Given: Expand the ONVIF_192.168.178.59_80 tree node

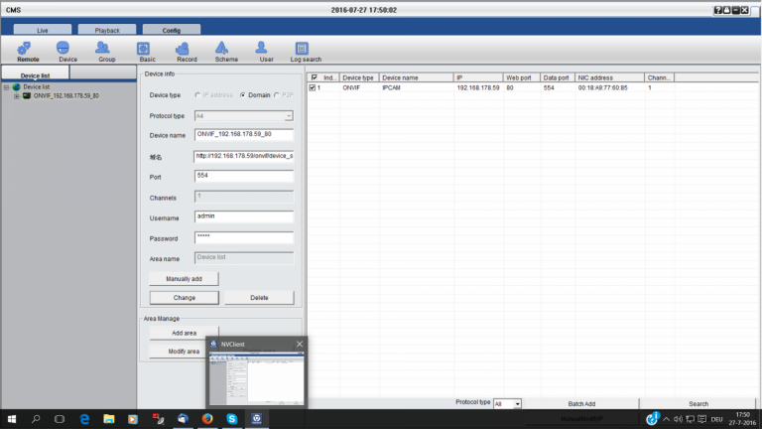Looking at the screenshot, I should (16, 96).
